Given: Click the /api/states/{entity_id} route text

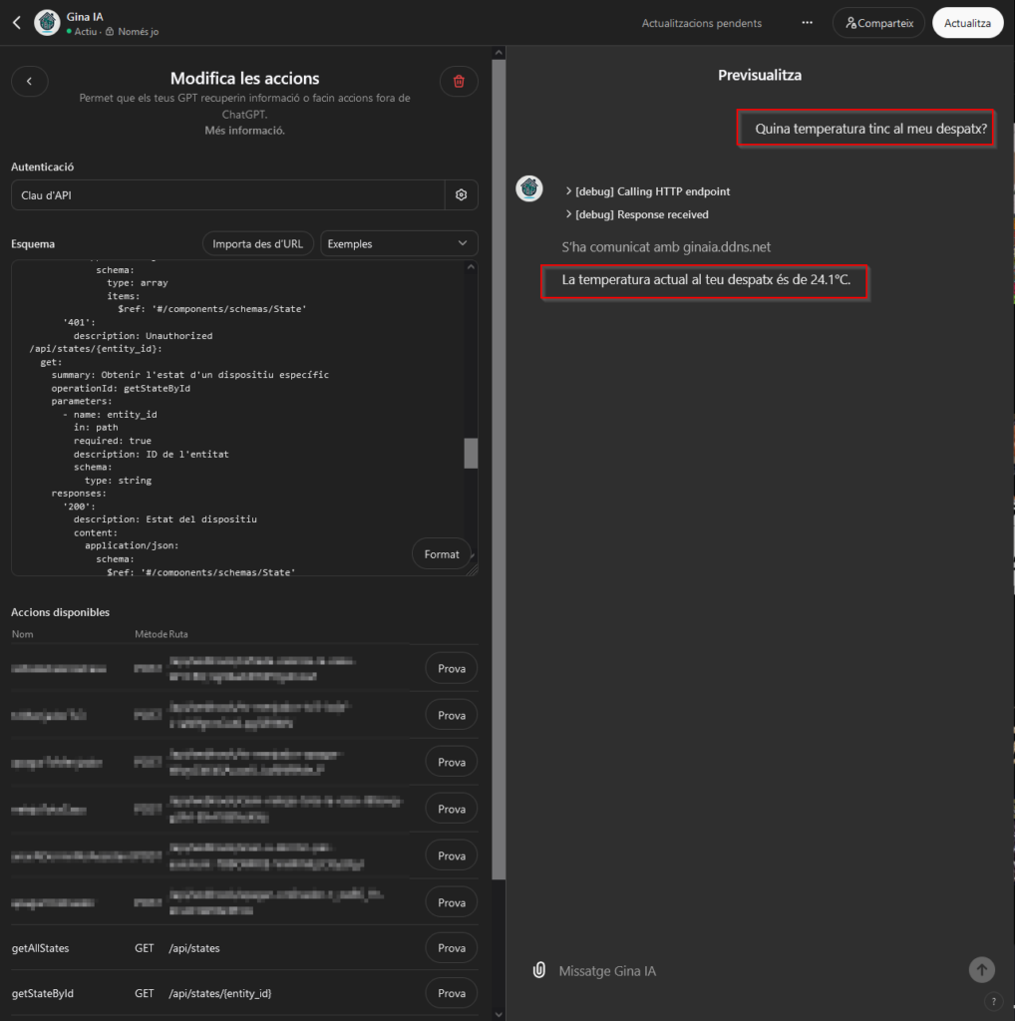Looking at the screenshot, I should 220,993.
